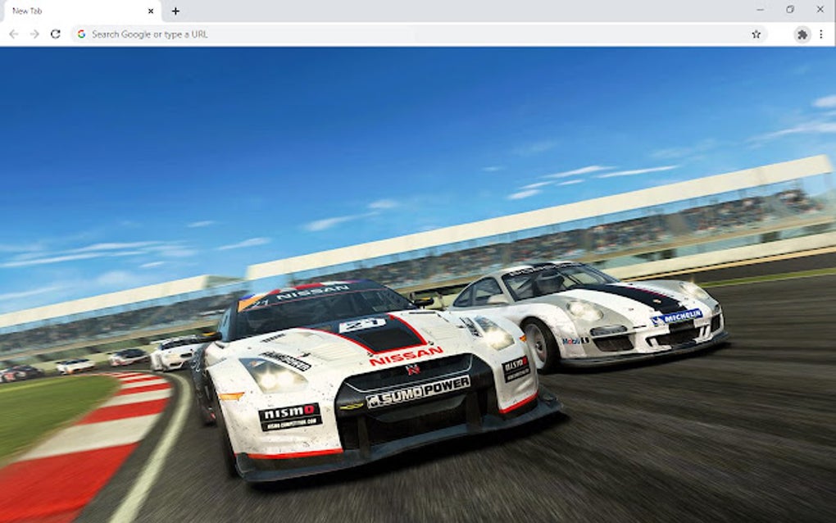Navigate back with the back arrow
Viewport: 836px width, 523px height.
tap(12, 34)
